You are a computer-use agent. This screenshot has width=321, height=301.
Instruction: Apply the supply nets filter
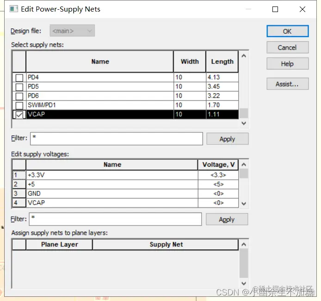[227, 139]
